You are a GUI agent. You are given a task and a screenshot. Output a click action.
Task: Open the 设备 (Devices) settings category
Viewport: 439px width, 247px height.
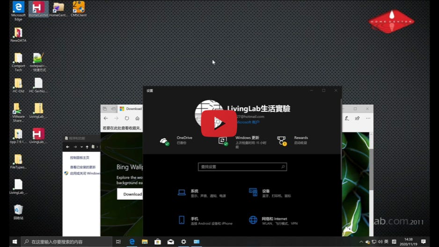click(270, 193)
